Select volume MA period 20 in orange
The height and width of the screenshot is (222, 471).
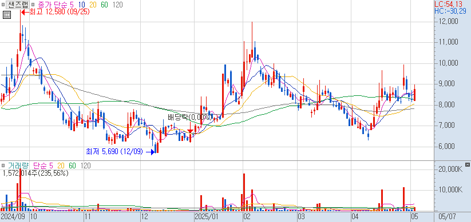coord(61,166)
